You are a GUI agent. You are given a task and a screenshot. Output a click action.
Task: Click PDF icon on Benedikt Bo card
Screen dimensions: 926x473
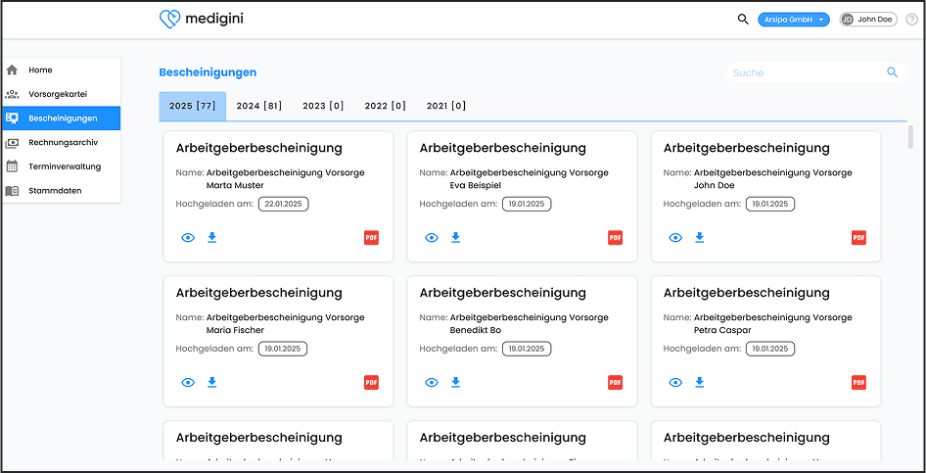[x=616, y=383]
